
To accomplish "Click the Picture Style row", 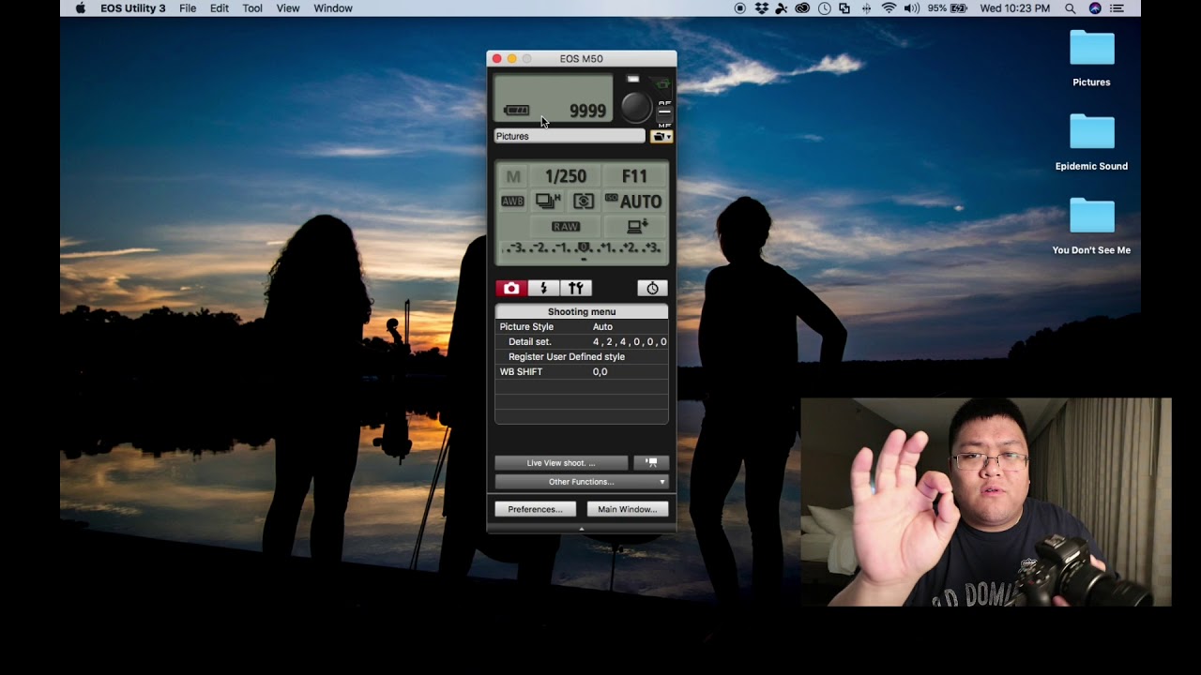I will 582,327.
